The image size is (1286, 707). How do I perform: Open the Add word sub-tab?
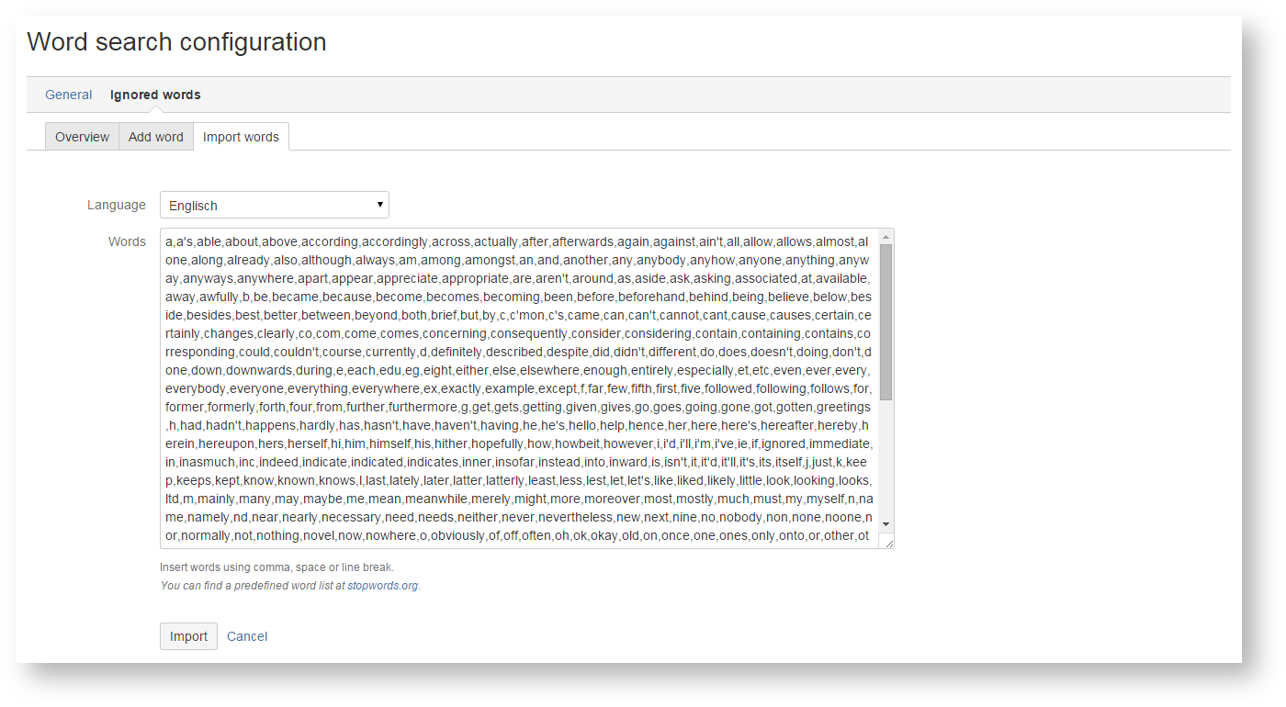pos(155,137)
